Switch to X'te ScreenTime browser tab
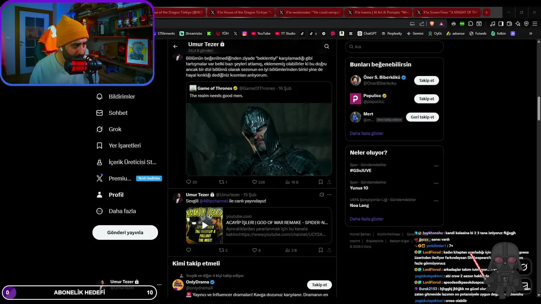Screen dimensions: 541x304 tap(447, 13)
